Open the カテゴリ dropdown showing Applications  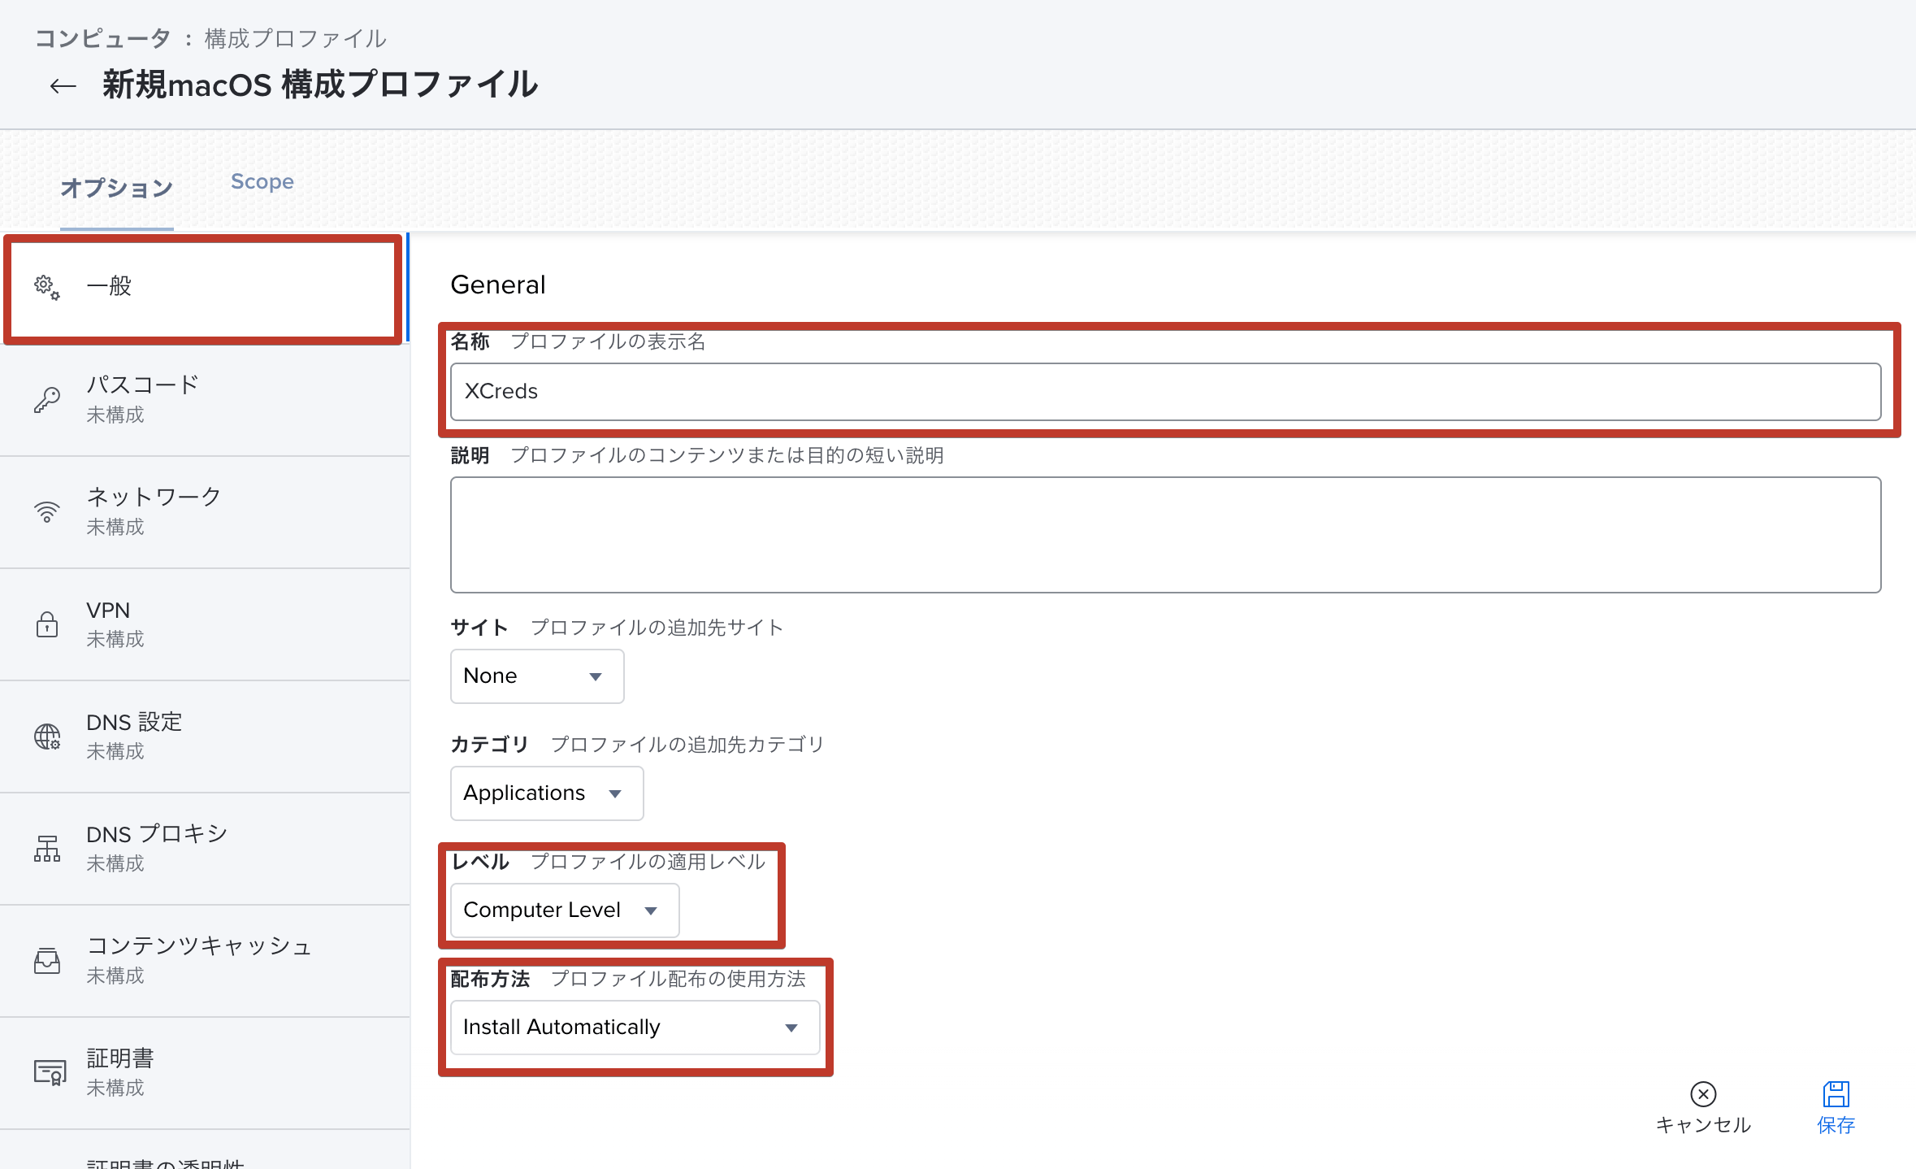[547, 793]
